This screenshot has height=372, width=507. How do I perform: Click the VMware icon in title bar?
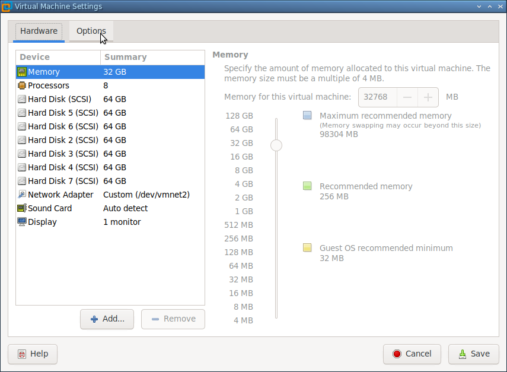point(7,7)
